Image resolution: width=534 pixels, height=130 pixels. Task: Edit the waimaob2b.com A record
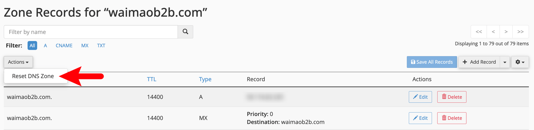(x=420, y=97)
